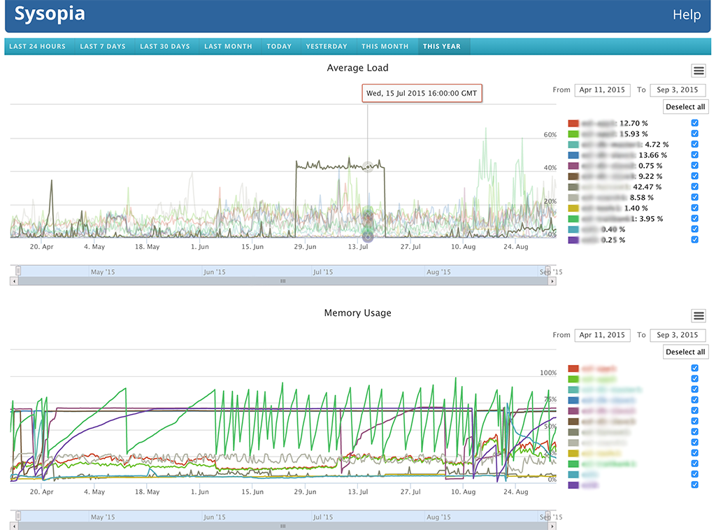Screen dimensions: 716x530
Task: Edit the To date of Memory Usage
Action: click(678, 335)
